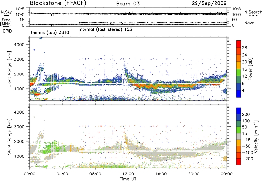Image resolution: width=262 pixels, height=181 pixels.
Task: Click the 'themis (tau) 3310' CPID text
Action: pos(50,32)
